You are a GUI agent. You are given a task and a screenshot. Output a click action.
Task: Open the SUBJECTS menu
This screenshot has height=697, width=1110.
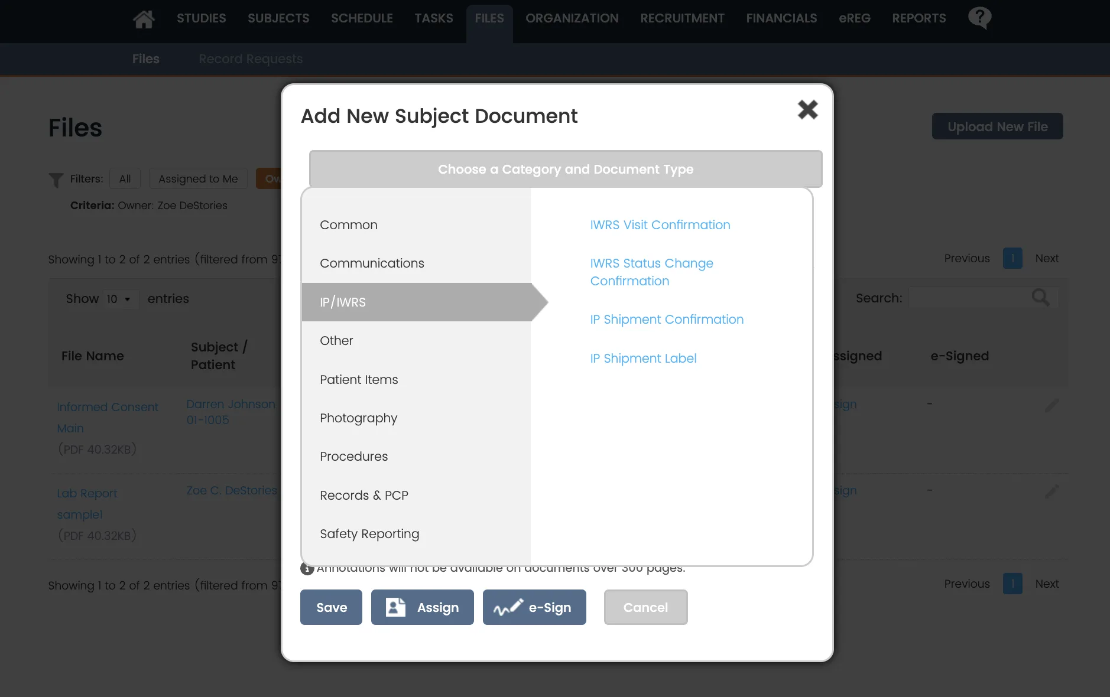[278, 18]
